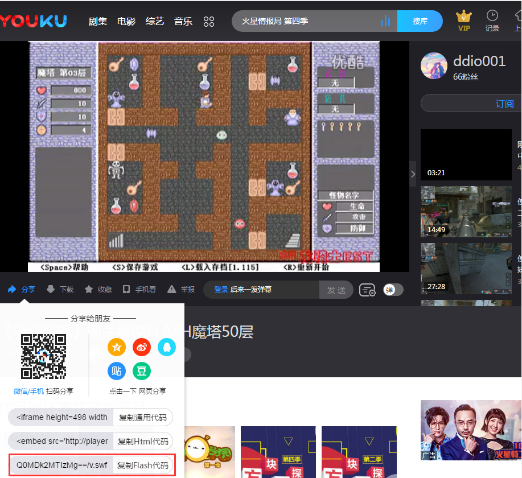Image resolution: width=522 pixels, height=478 pixels.
Task: Open the ddio001 channel name
Action: [x=479, y=61]
